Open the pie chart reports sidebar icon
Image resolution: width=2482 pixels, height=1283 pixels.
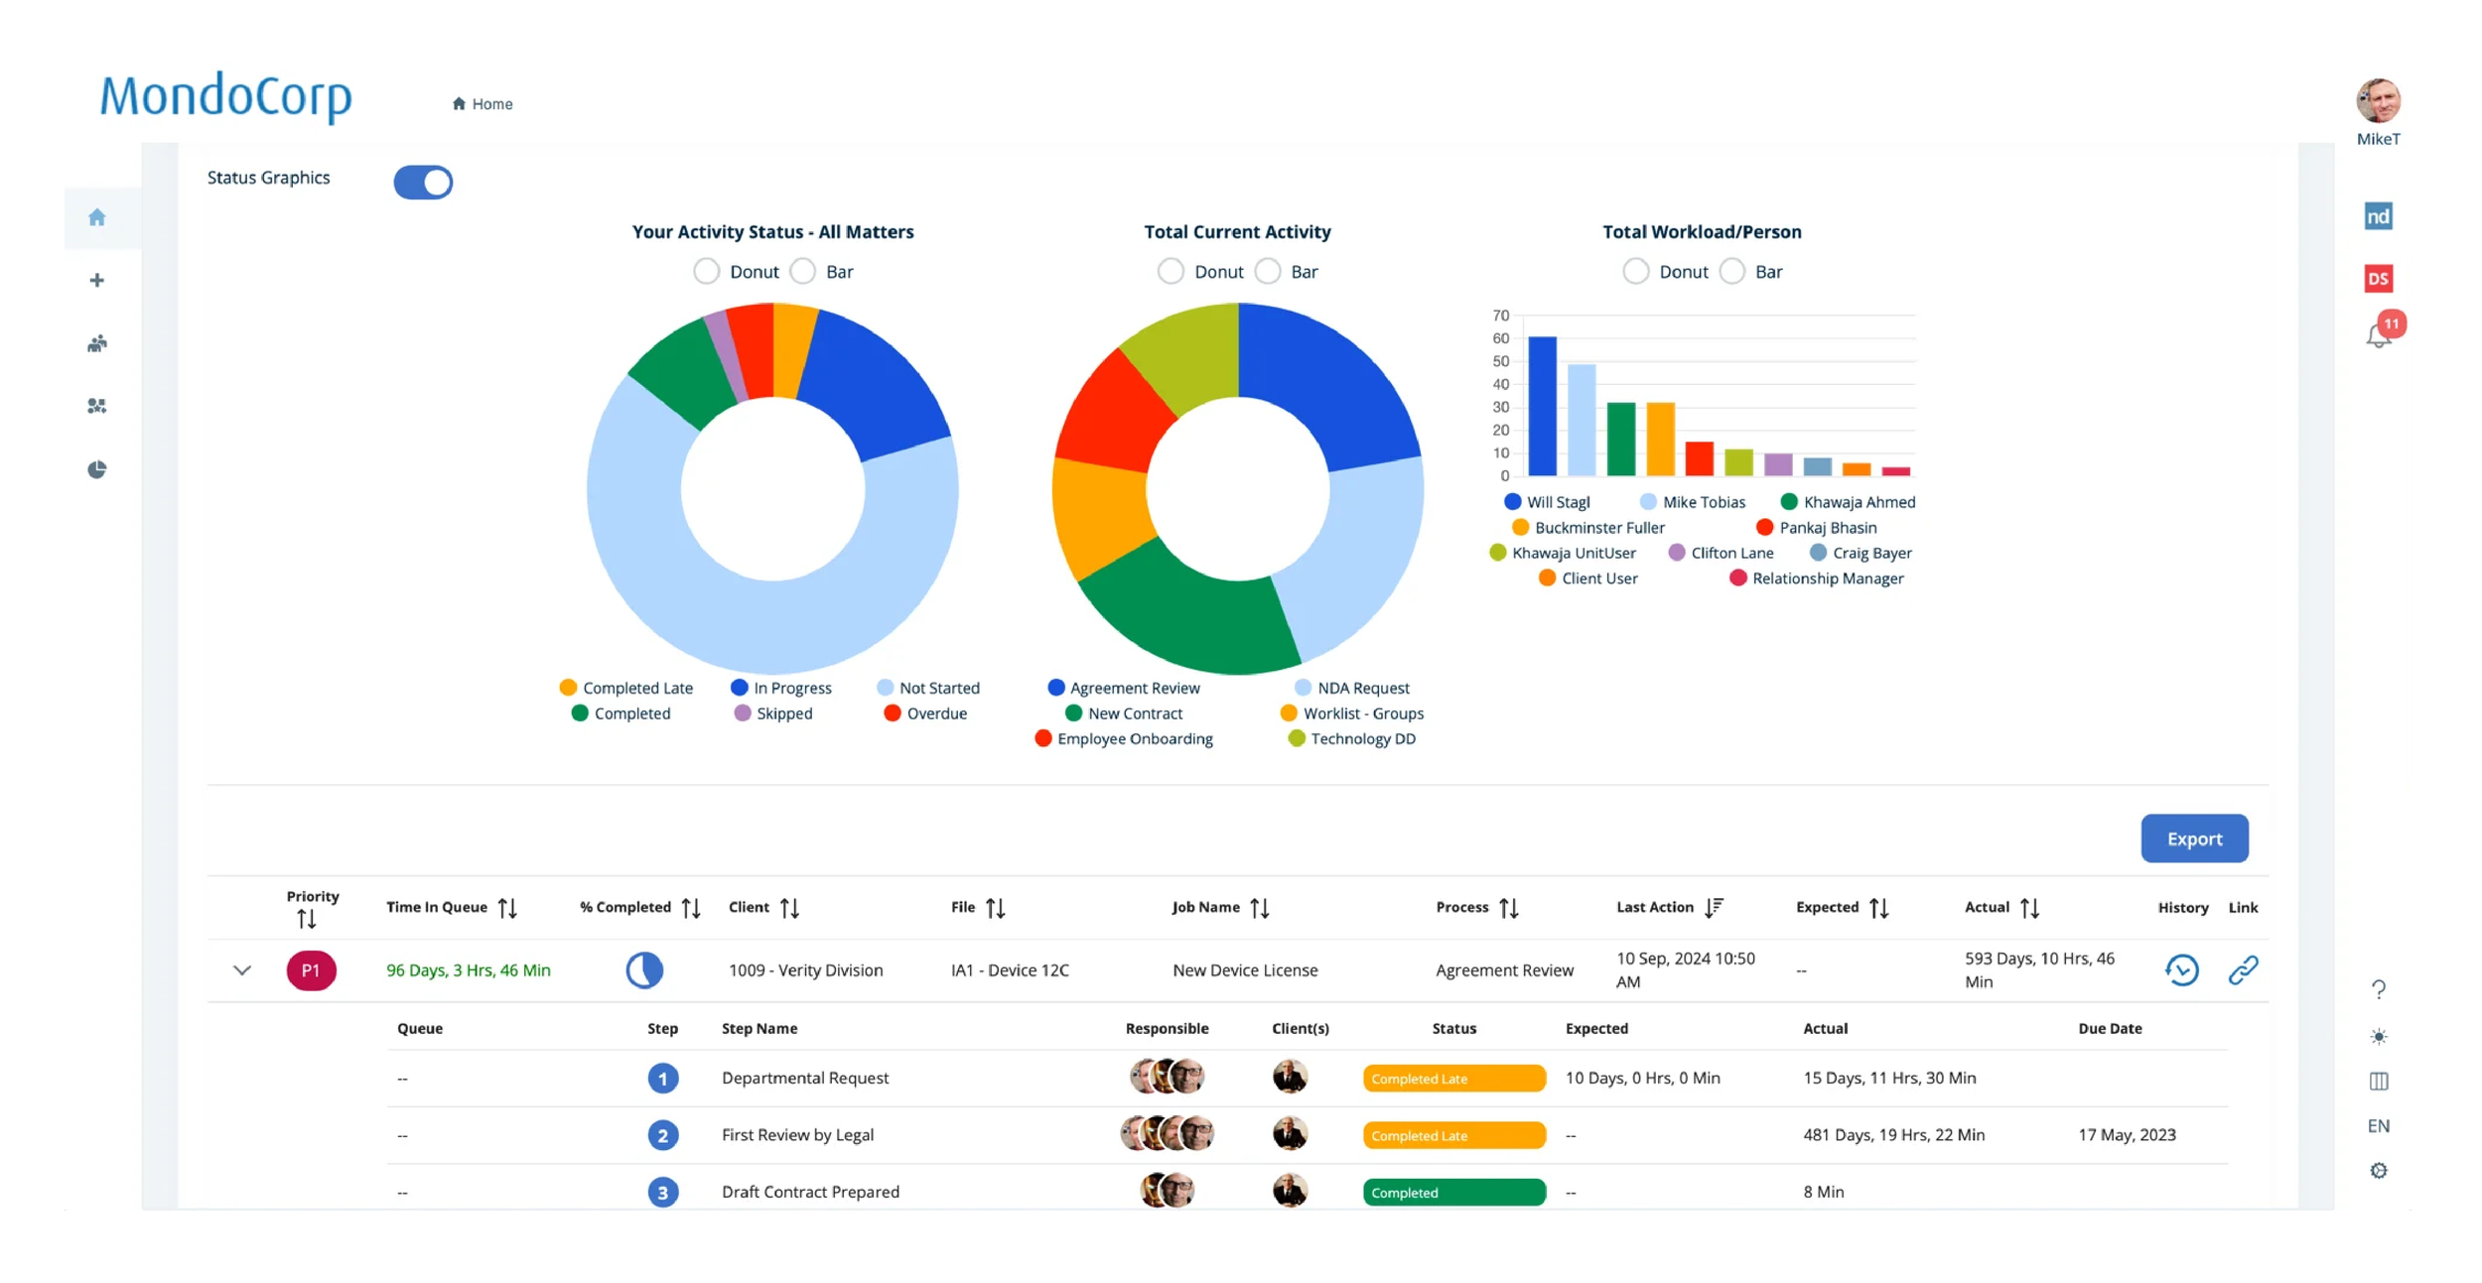(x=96, y=469)
